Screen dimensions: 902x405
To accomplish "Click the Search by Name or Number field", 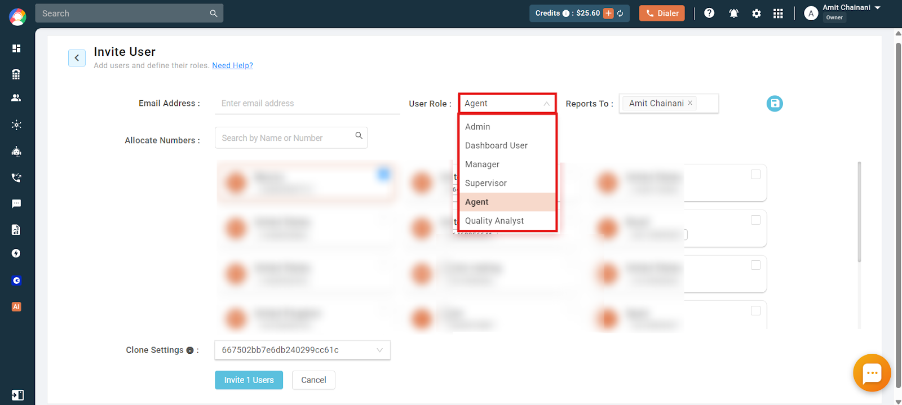I will pyautogui.click(x=291, y=138).
